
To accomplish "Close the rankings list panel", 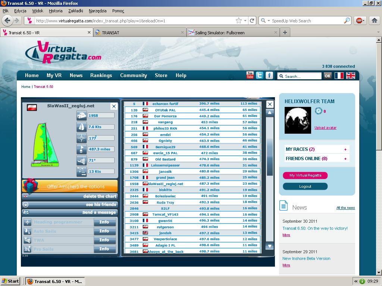I will [x=270, y=104].
